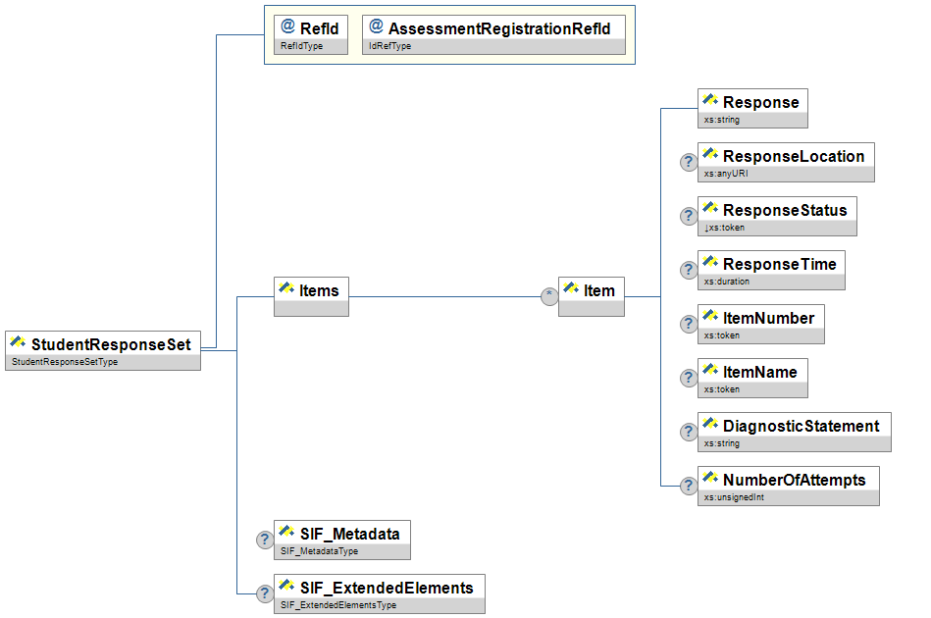Click the question mark badge next to ResponseStatus
Image resolution: width=931 pixels, height=618 pixels.
[x=690, y=217]
